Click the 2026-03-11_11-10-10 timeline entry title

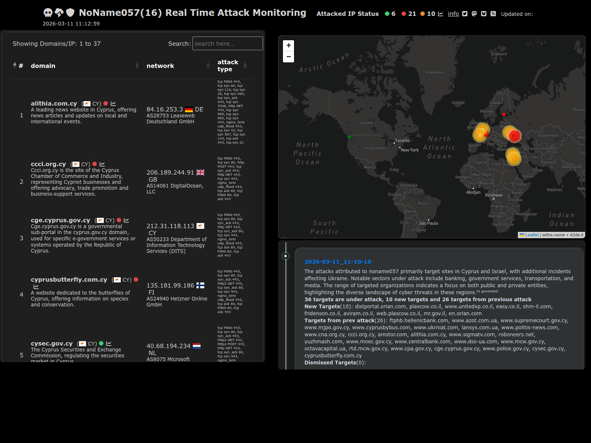pos(338,262)
